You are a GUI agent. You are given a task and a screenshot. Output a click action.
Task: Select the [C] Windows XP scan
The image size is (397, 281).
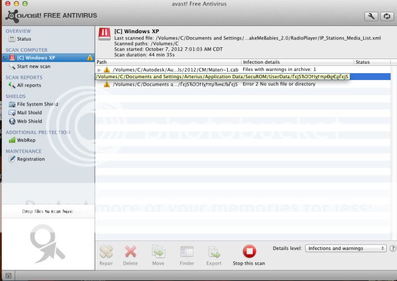36,57
